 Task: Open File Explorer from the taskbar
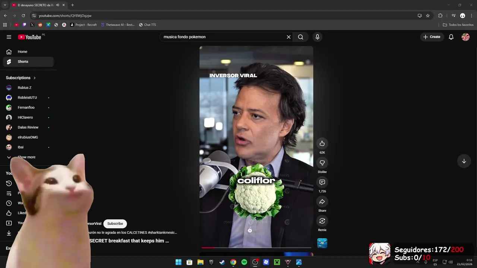coord(200,262)
